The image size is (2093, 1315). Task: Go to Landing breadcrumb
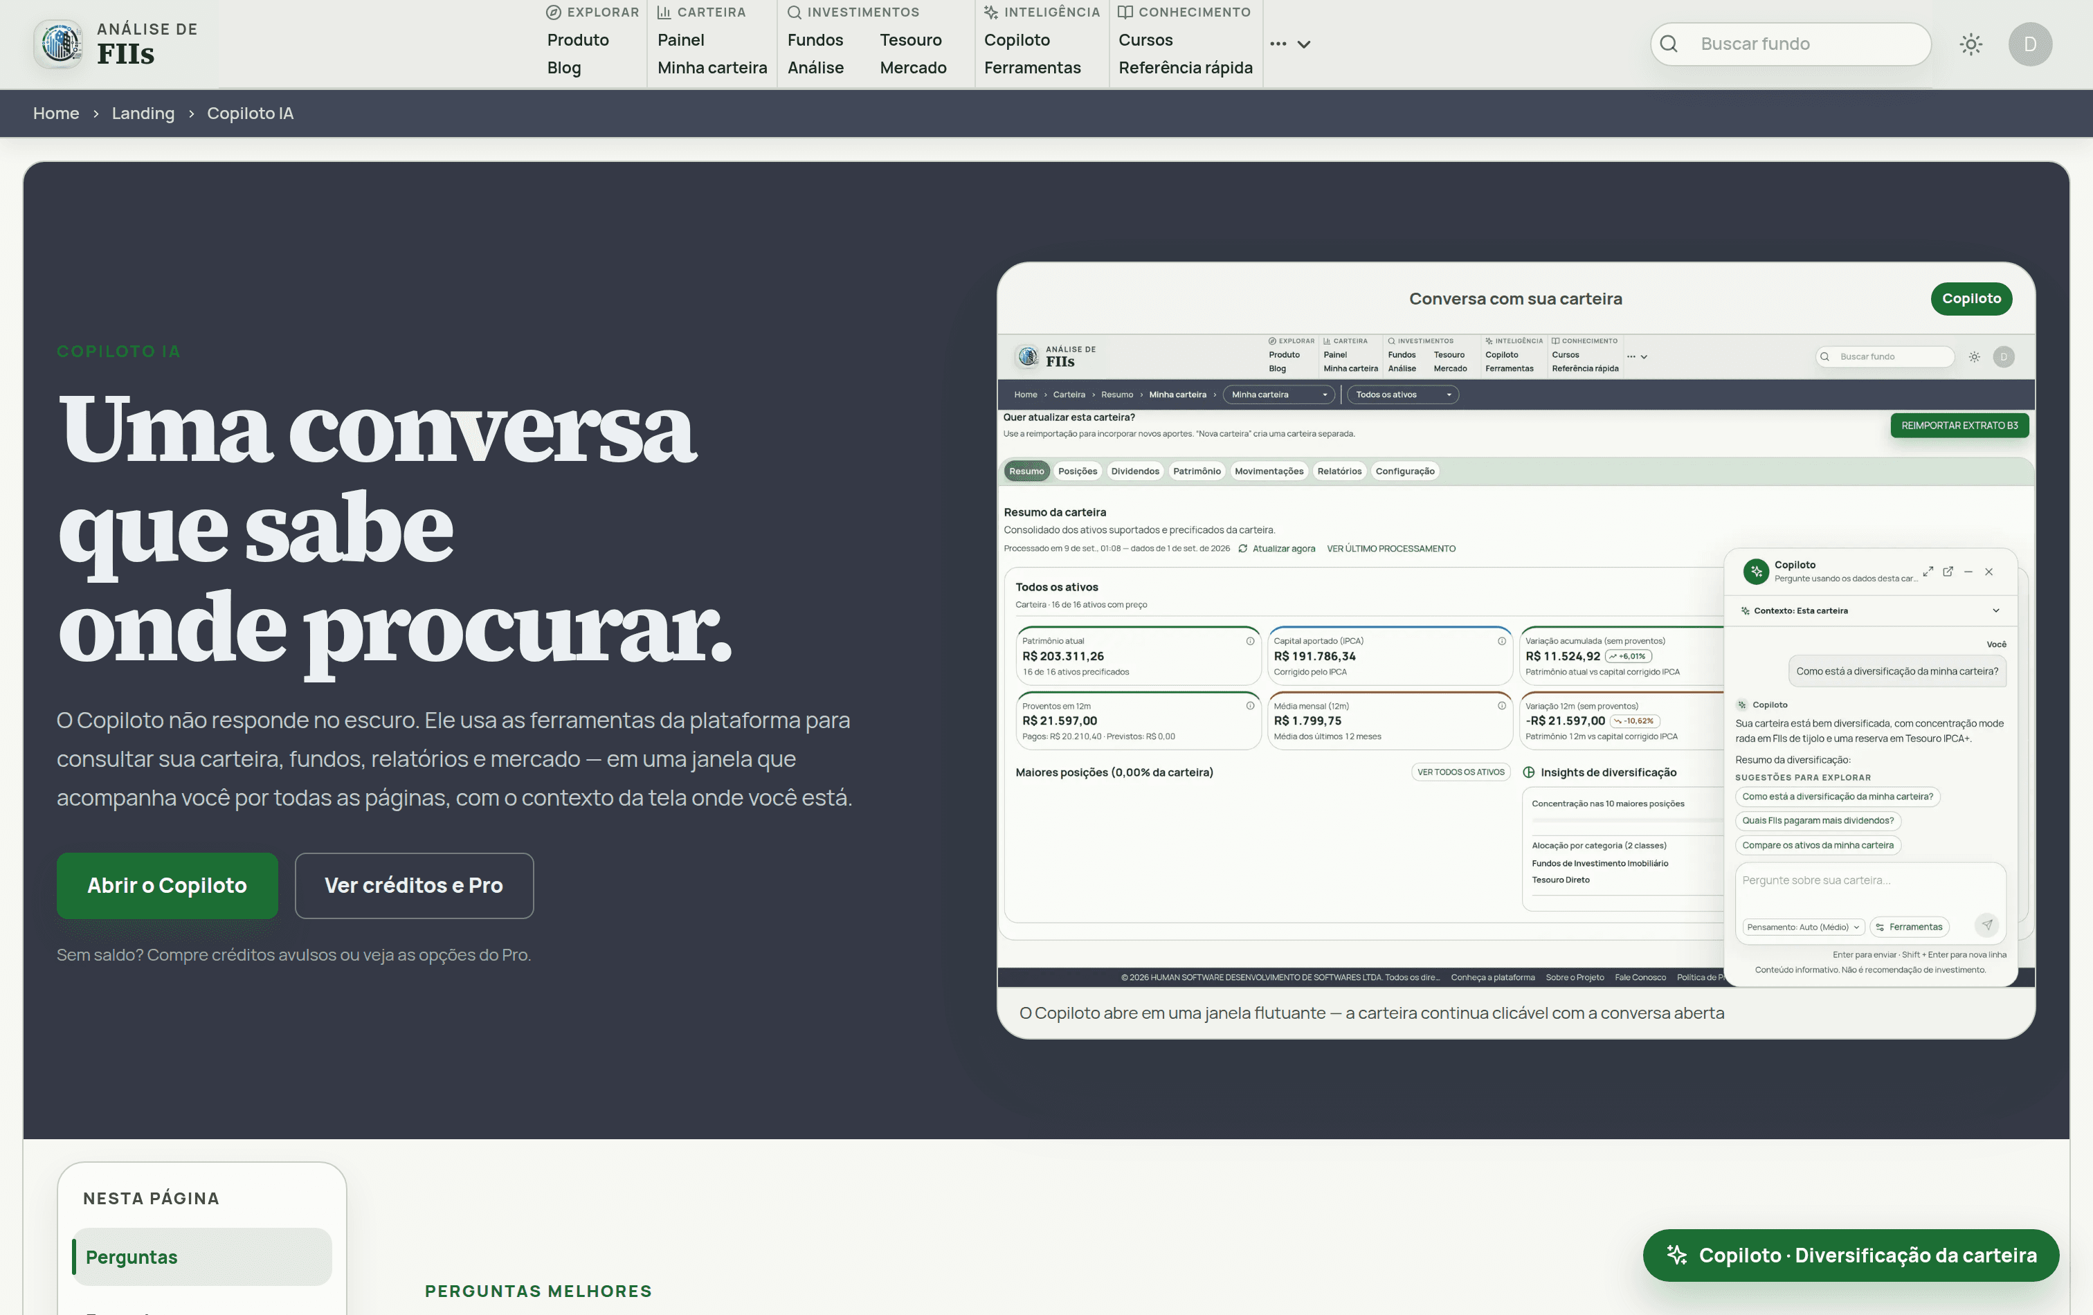(143, 113)
